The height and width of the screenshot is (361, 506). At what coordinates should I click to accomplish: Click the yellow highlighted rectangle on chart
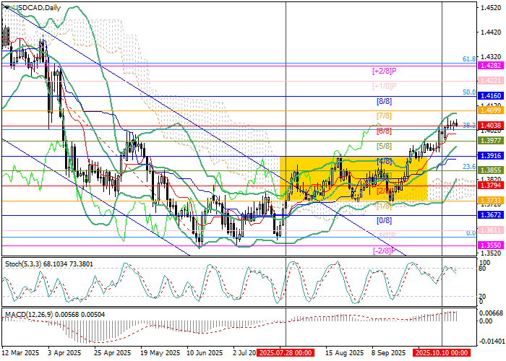[353, 178]
